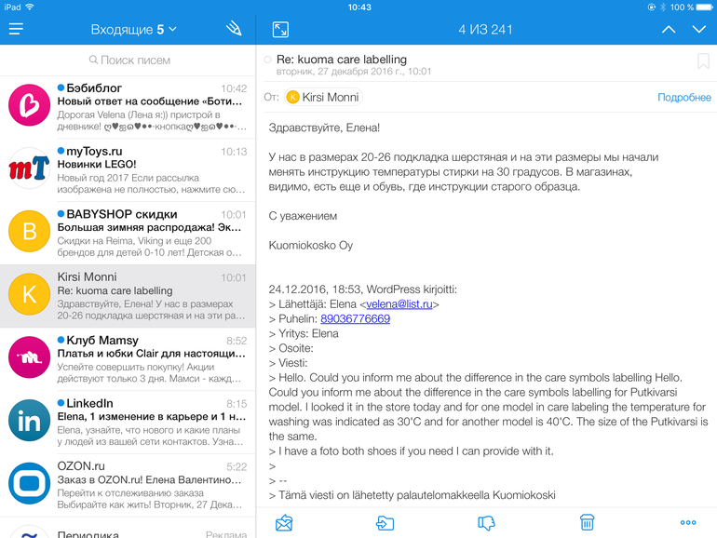Toggle unread dot beside the email subject

click(x=268, y=60)
